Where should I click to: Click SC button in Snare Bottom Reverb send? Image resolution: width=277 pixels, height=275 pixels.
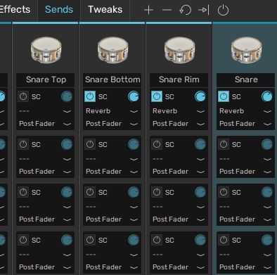coord(103,97)
